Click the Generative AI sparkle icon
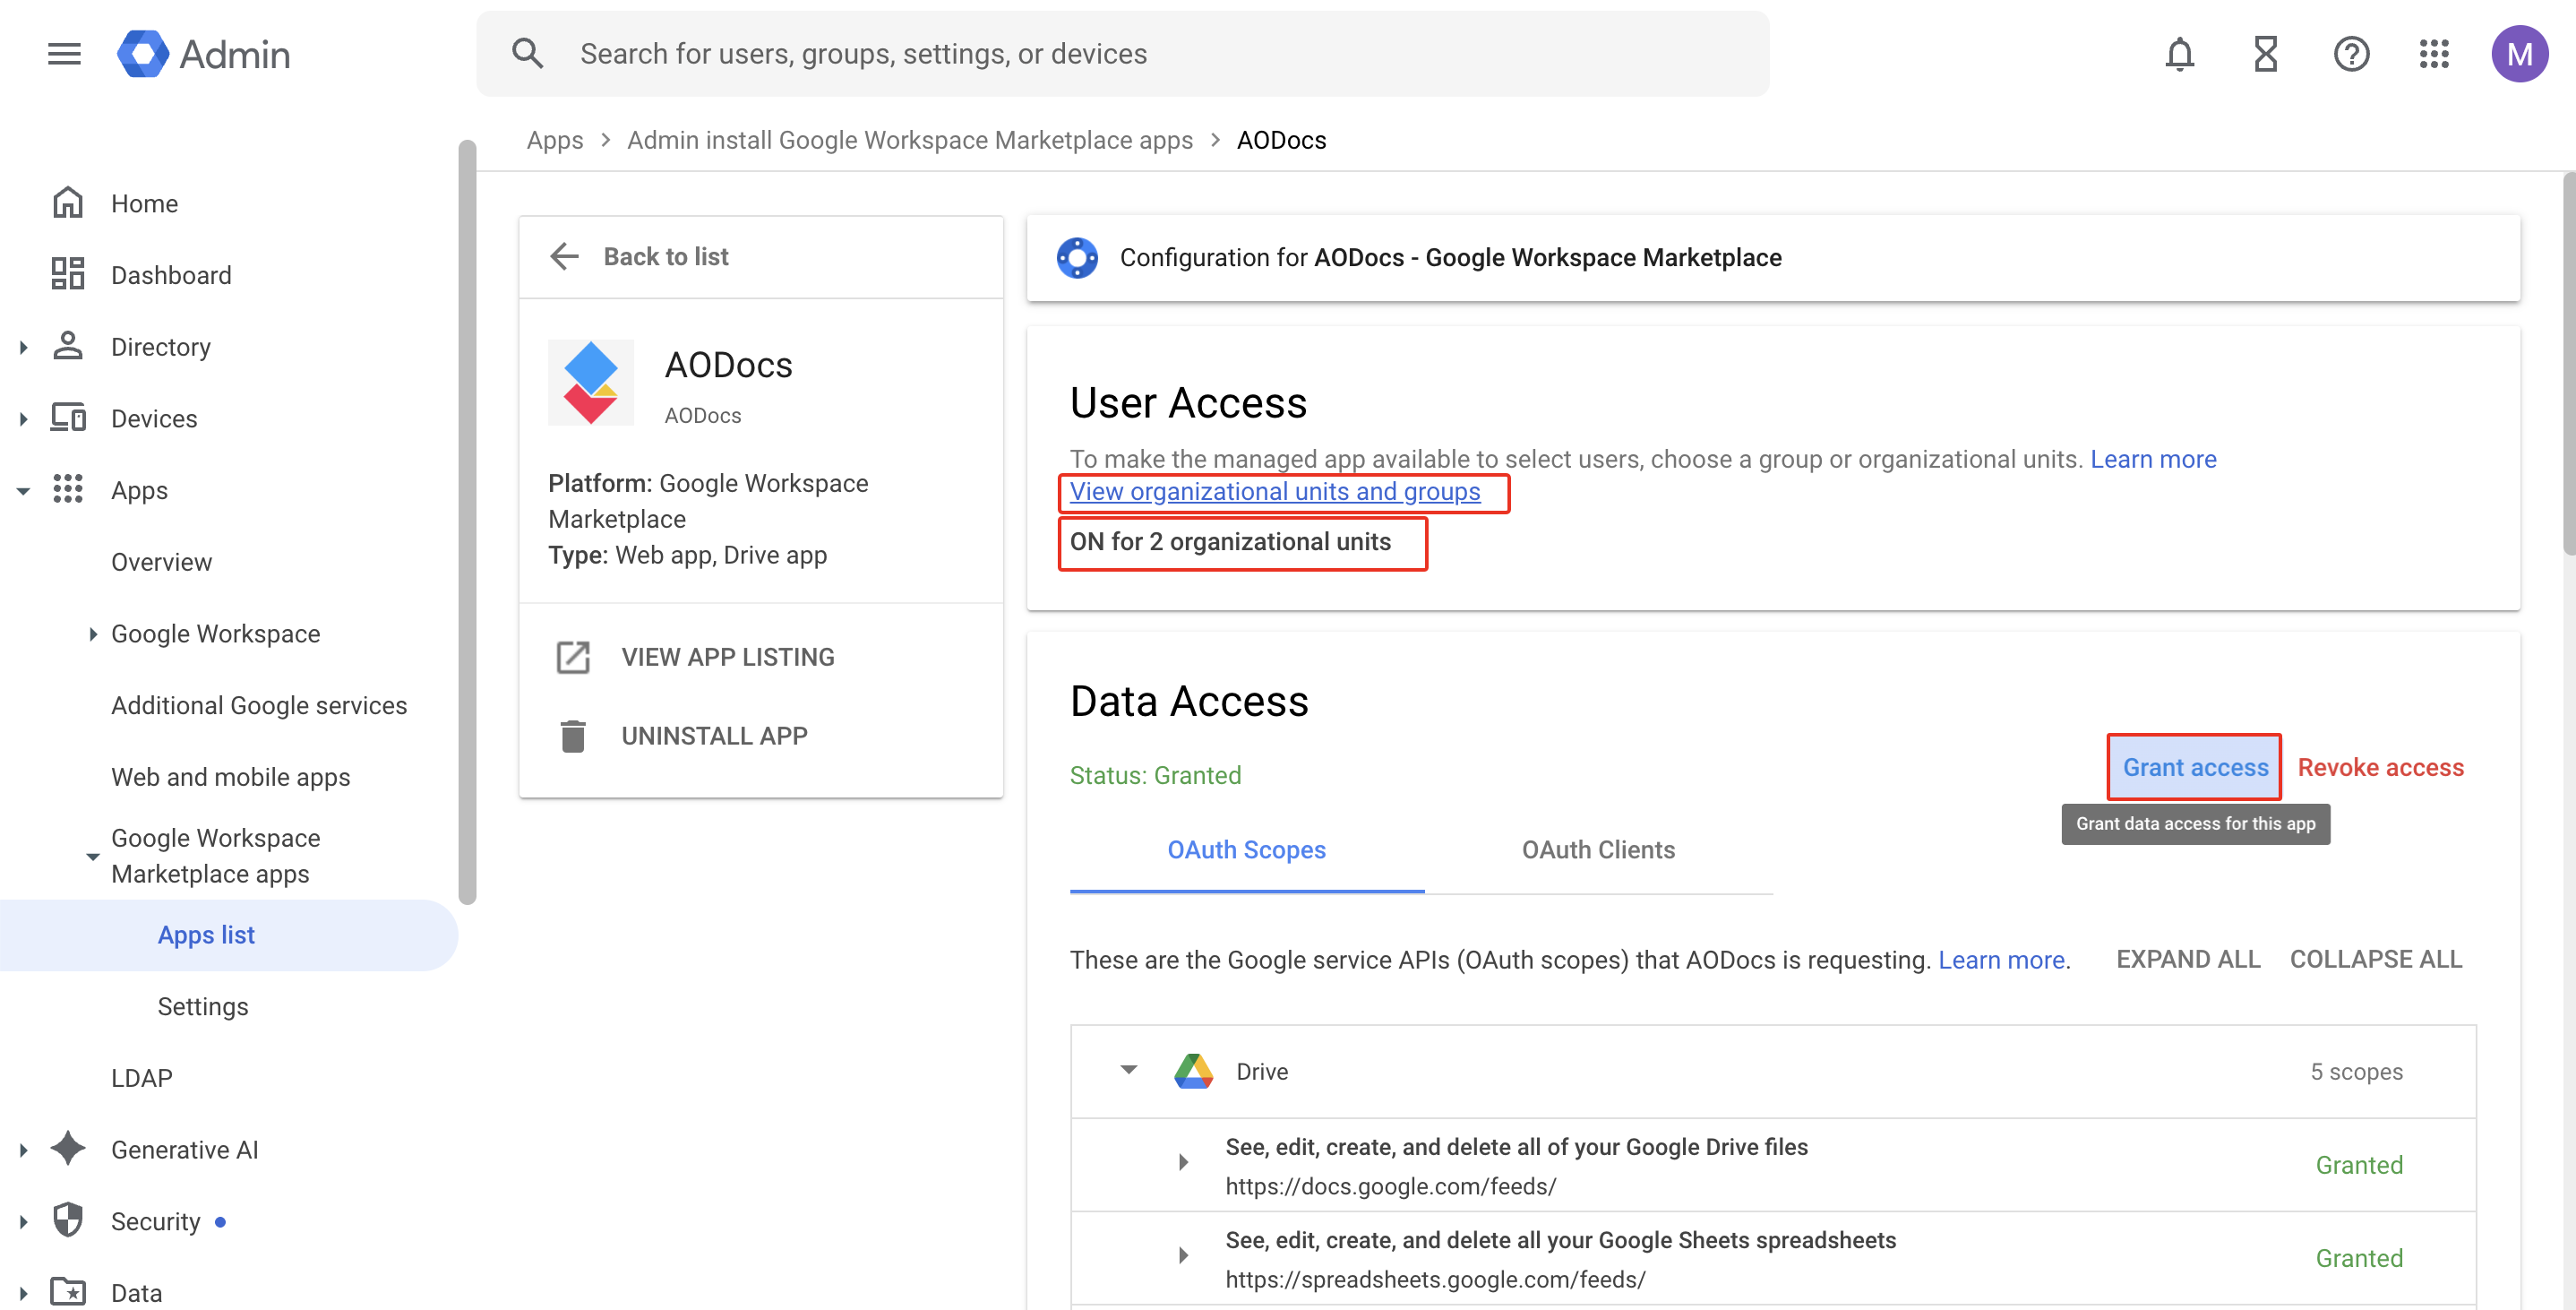Image resolution: width=2576 pixels, height=1310 pixels. click(67, 1149)
